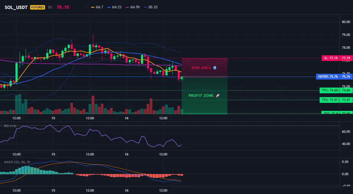Click the MACD (12, 26, 9) indicator label
The height and width of the screenshot is (194, 353).
point(17,162)
